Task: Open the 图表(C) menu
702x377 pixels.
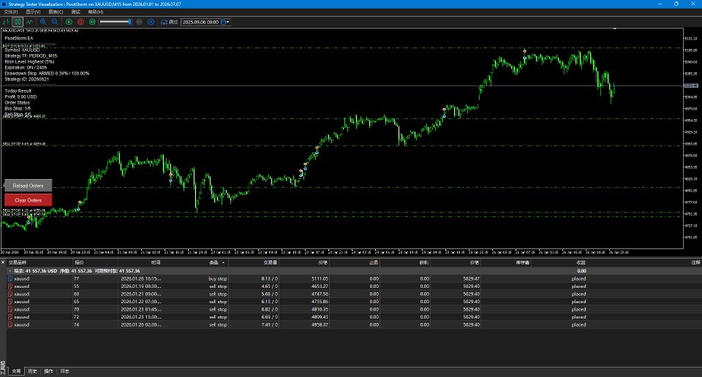Action: (56, 12)
